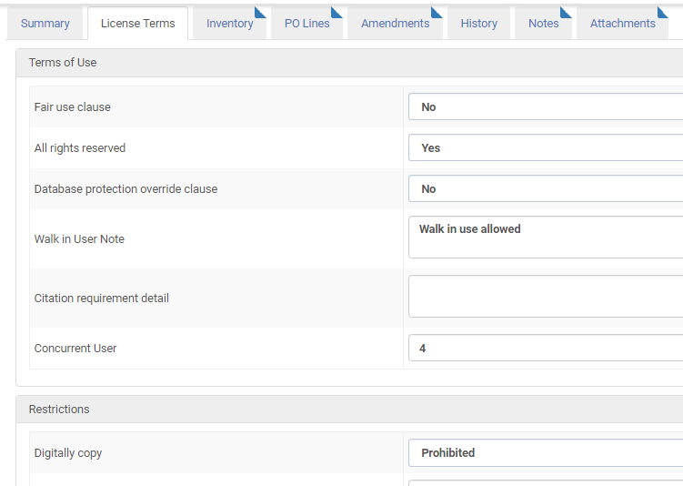
Task: Collapse the Restrictions section header
Action: (x=59, y=410)
